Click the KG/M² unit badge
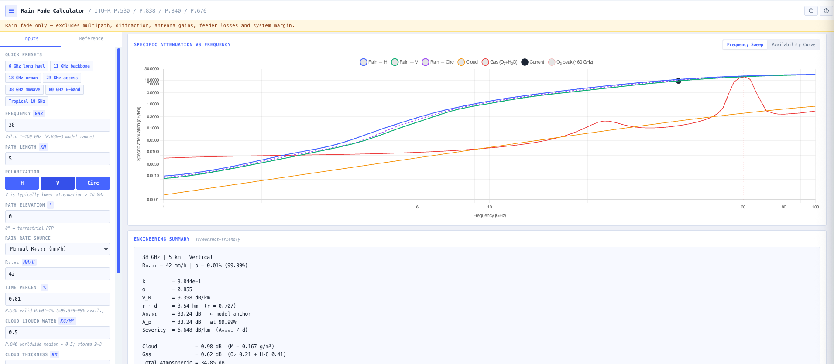Screen dimensions: 834x364 67,321
